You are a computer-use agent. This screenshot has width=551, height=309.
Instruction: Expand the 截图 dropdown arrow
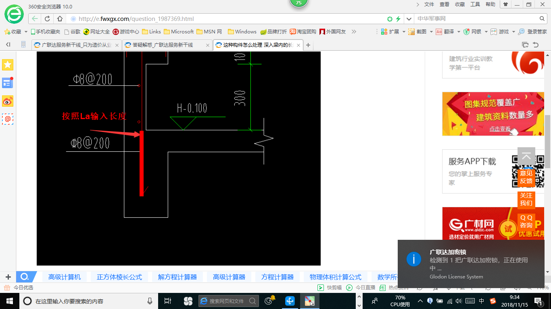point(431,31)
